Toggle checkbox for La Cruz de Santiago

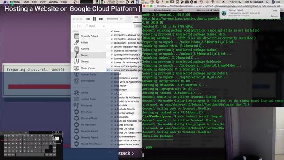[x=112, y=113]
